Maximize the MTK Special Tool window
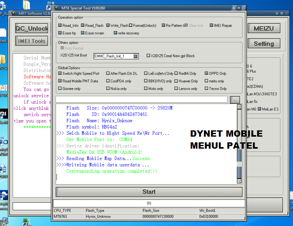 tap(239, 8)
